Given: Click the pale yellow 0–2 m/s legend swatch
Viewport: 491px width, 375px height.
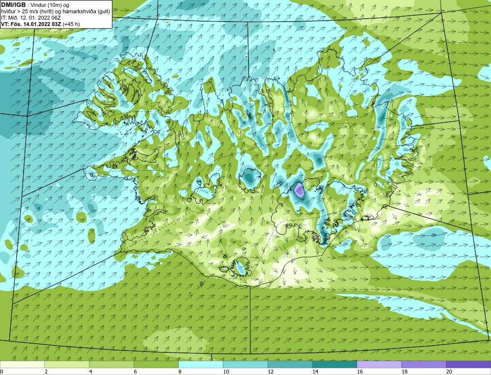Looking at the screenshot, I should point(22,364).
